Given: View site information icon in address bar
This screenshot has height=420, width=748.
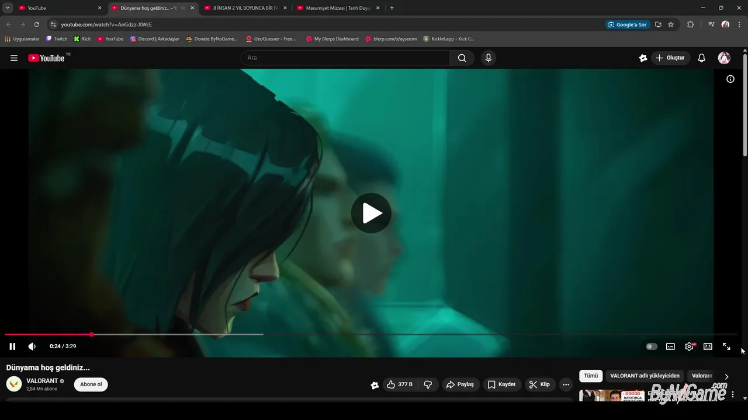Looking at the screenshot, I should click(53, 24).
